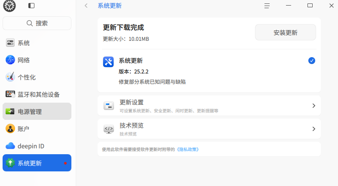Go back with the left arrow
Viewport: 338px width, 186px height.
click(86, 6)
